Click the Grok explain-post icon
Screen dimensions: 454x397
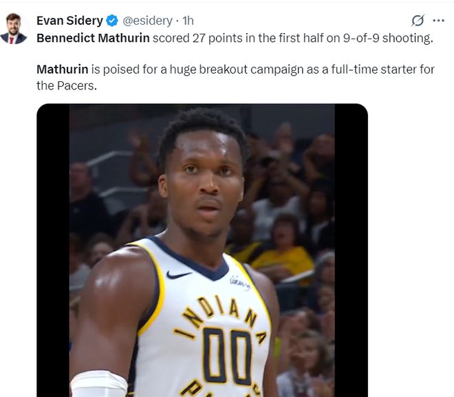pos(417,21)
